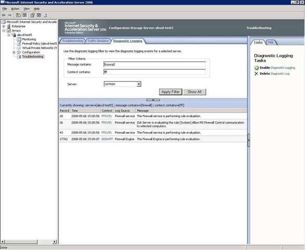Click the application icon in title bar

pyautogui.click(x=2, y=2)
